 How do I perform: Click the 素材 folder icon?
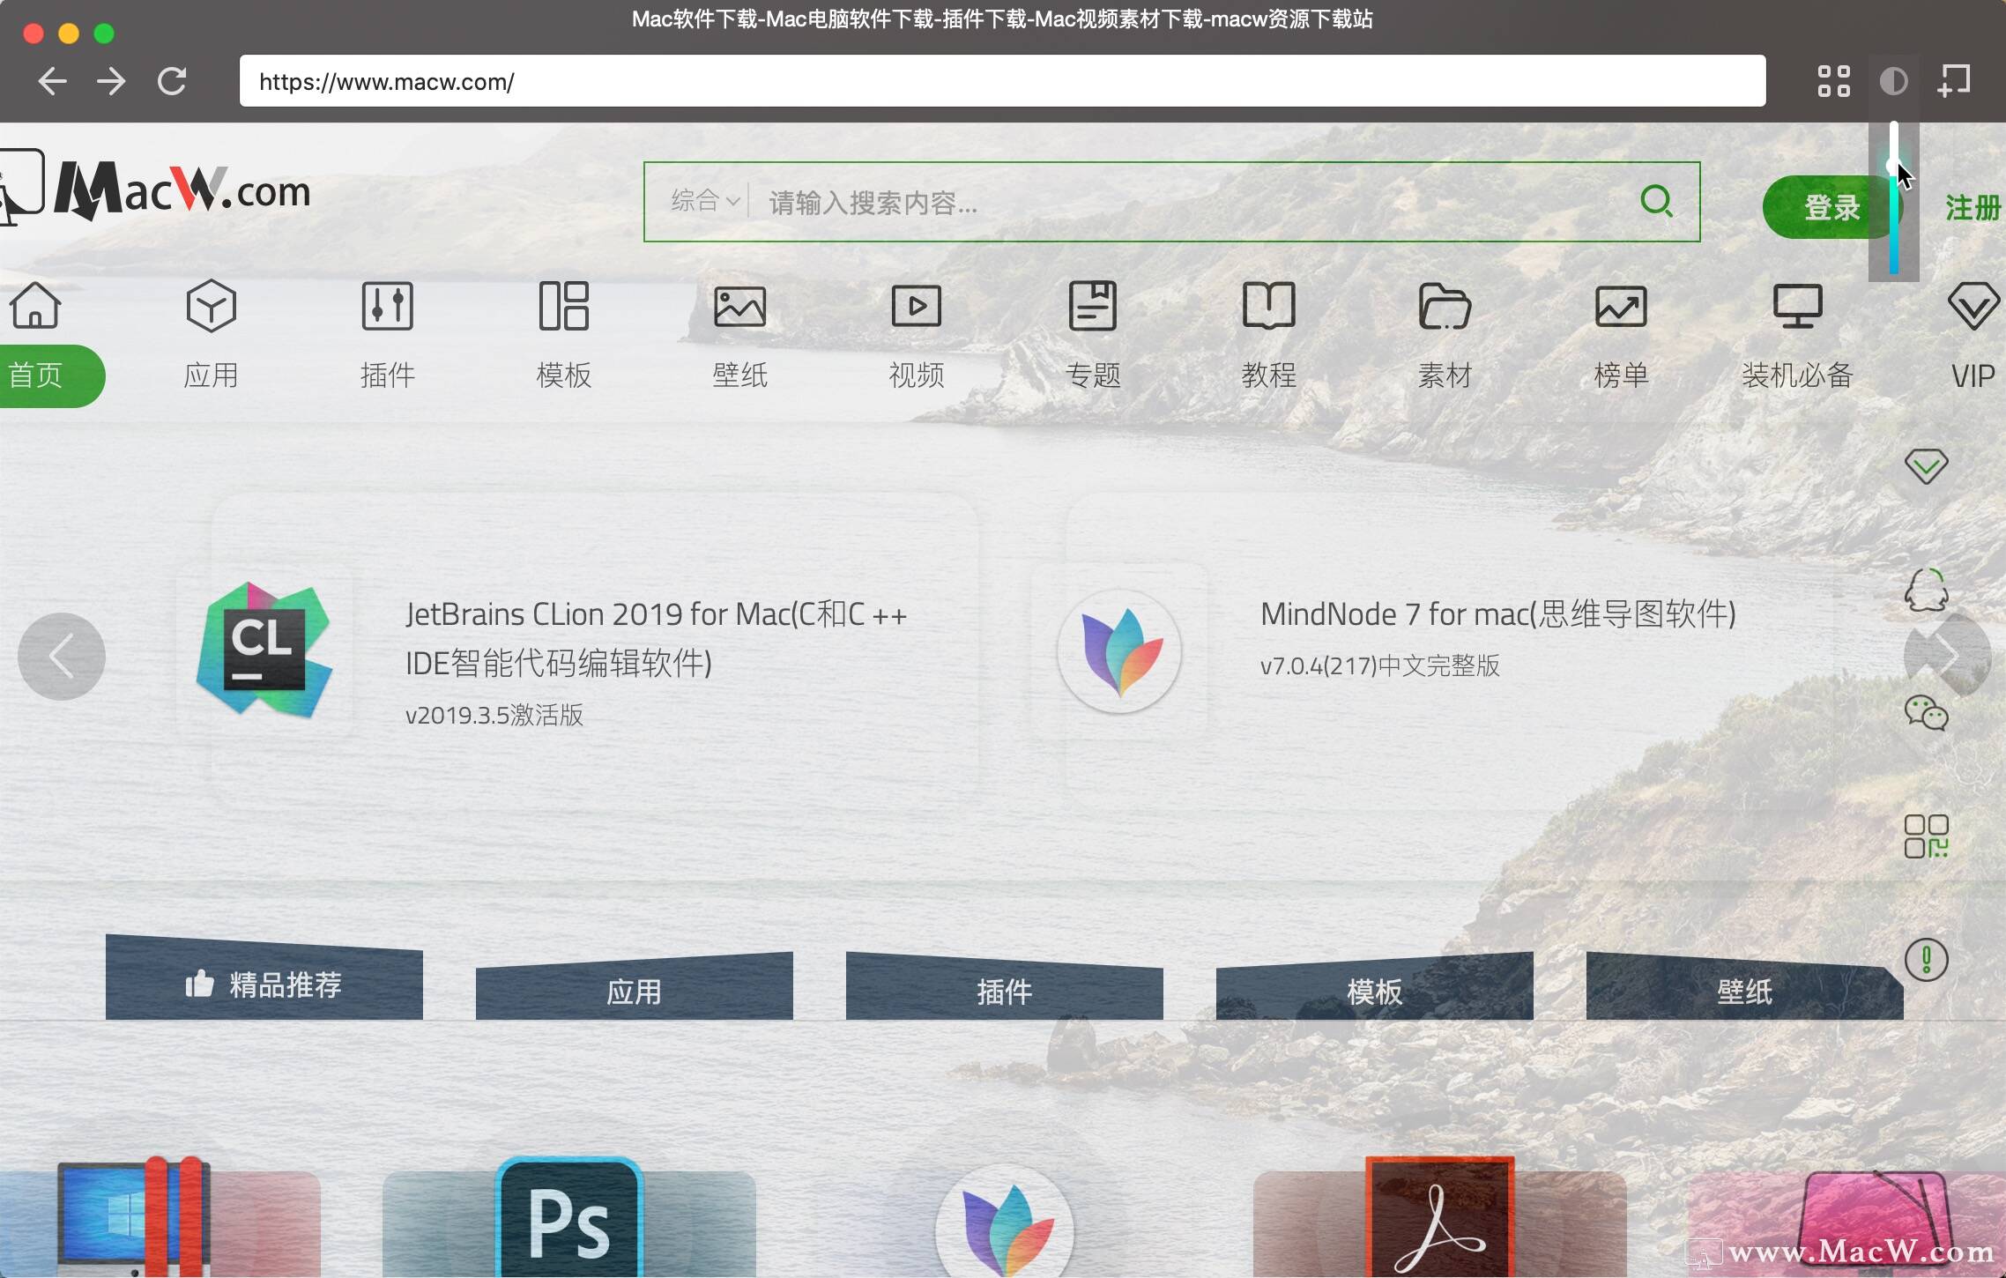pyautogui.click(x=1445, y=306)
